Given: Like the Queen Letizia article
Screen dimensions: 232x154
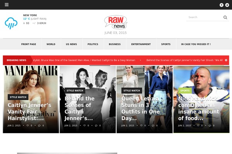Looking at the screenshot, I should click(x=141, y=126).
